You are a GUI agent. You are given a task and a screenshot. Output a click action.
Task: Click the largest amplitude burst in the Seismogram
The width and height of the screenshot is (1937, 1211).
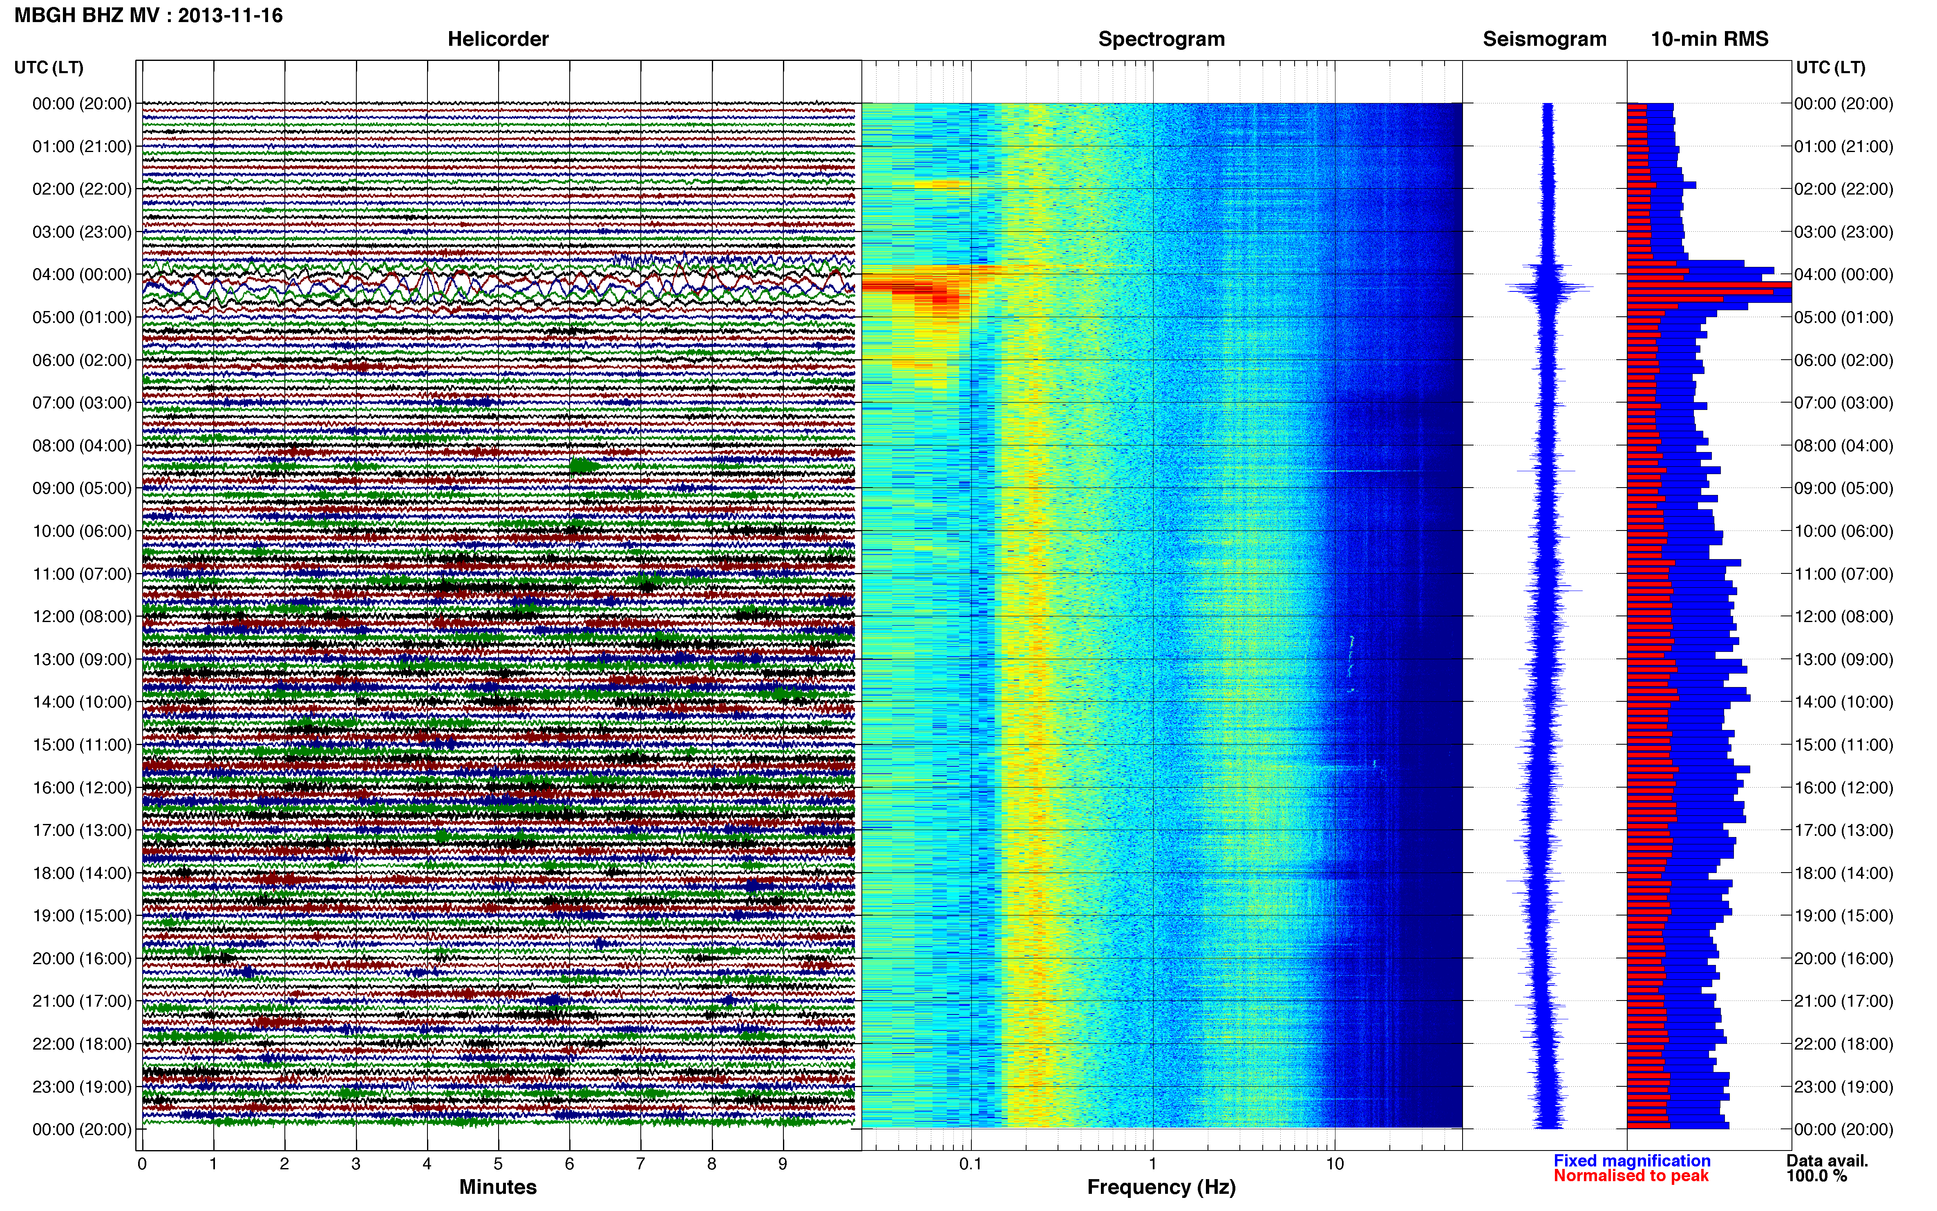1549,286
